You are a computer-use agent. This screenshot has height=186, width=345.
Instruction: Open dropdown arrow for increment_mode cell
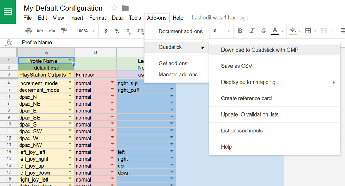[70, 82]
